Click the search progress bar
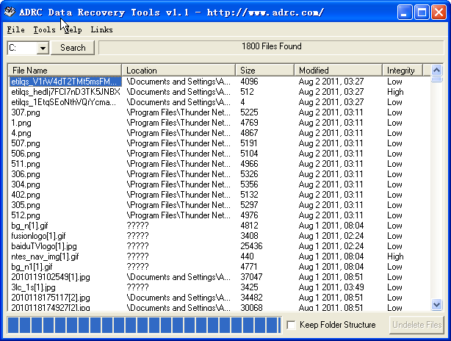The image size is (451, 341). click(143, 325)
